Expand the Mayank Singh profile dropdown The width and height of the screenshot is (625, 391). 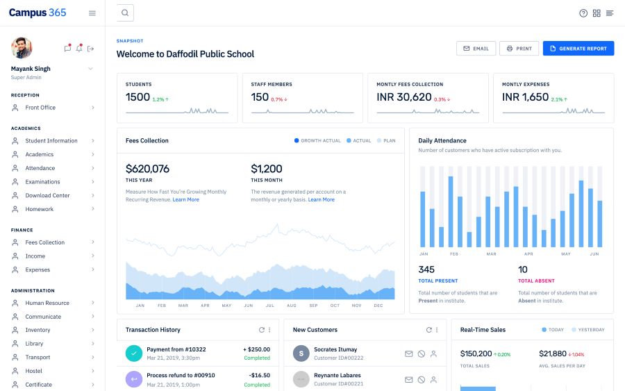pos(90,69)
